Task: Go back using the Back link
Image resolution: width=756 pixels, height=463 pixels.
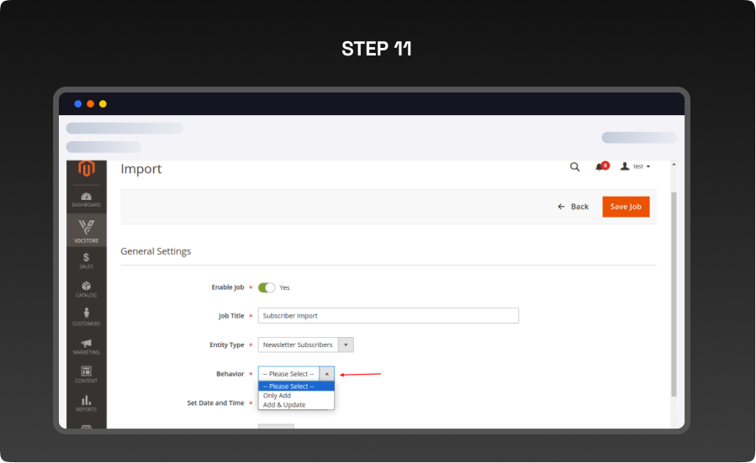Action: point(574,207)
